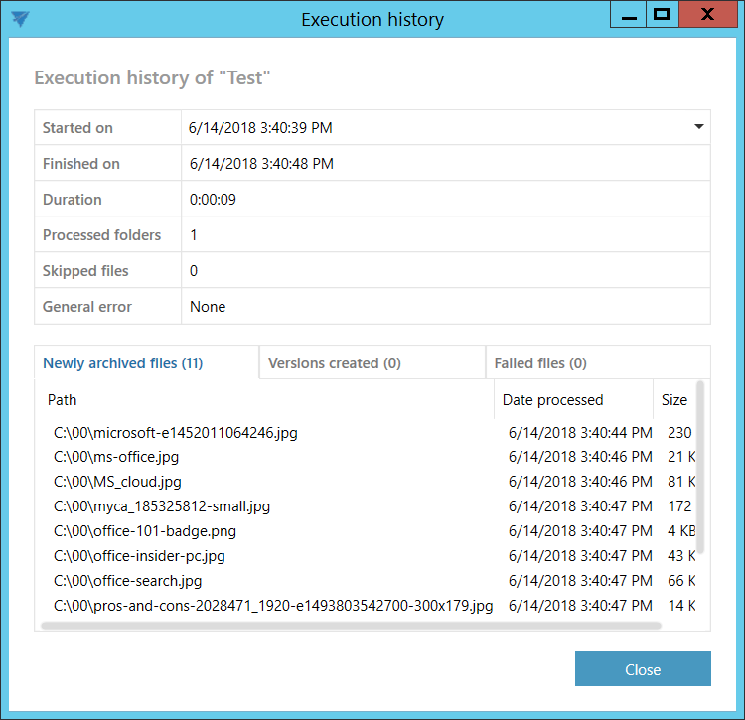745x720 pixels.
Task: Select office-101-badge.png in the list
Action: (145, 531)
